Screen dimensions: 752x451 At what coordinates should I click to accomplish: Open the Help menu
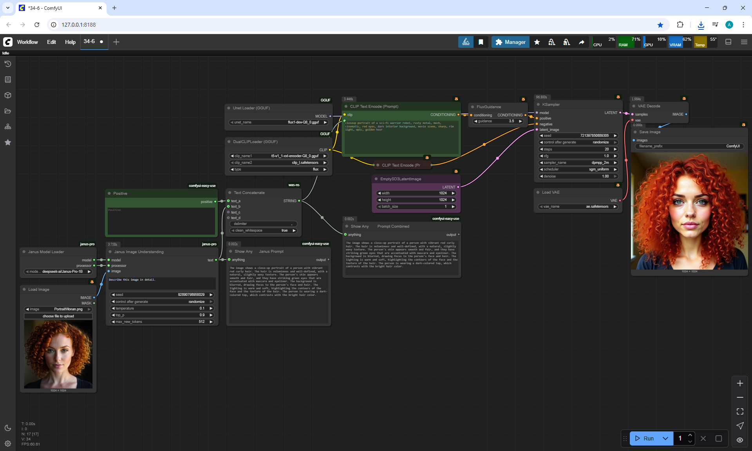click(x=70, y=42)
